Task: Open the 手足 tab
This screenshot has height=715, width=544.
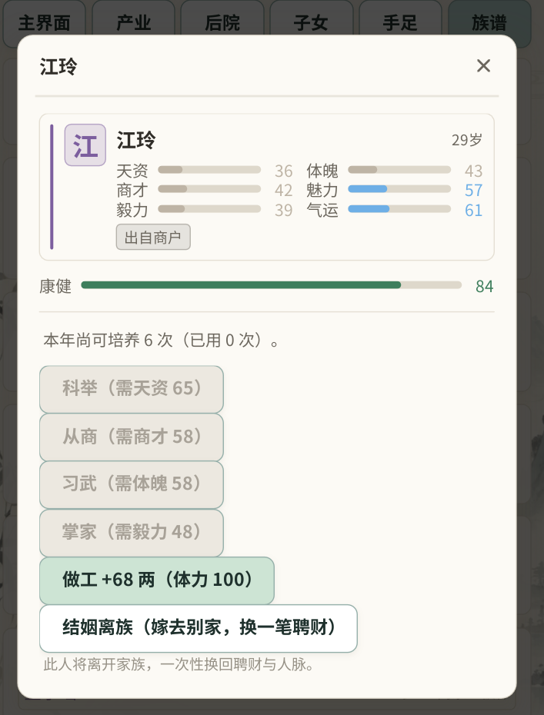Action: coord(400,23)
